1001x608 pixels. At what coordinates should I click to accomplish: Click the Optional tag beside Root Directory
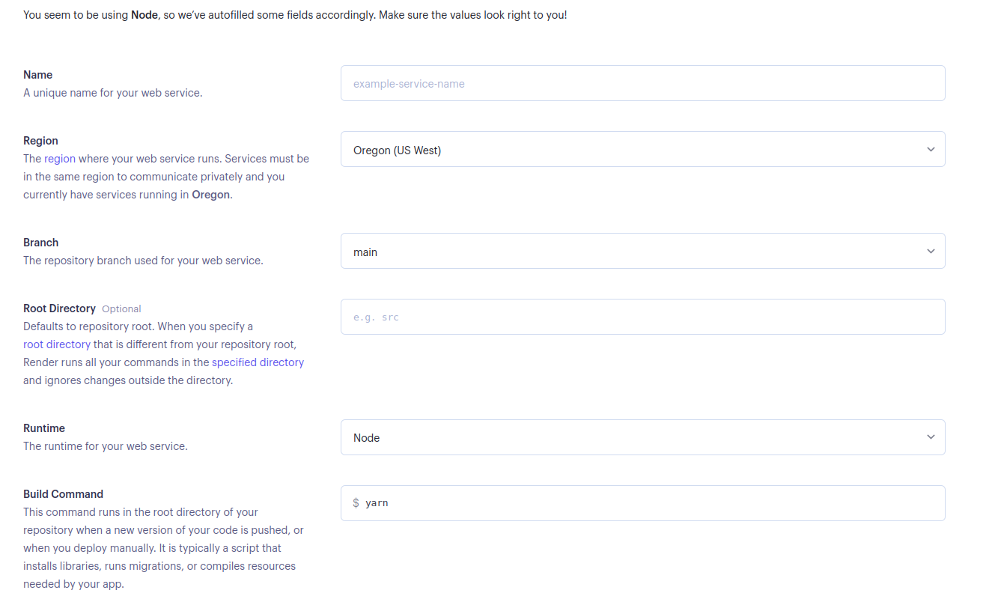click(121, 309)
